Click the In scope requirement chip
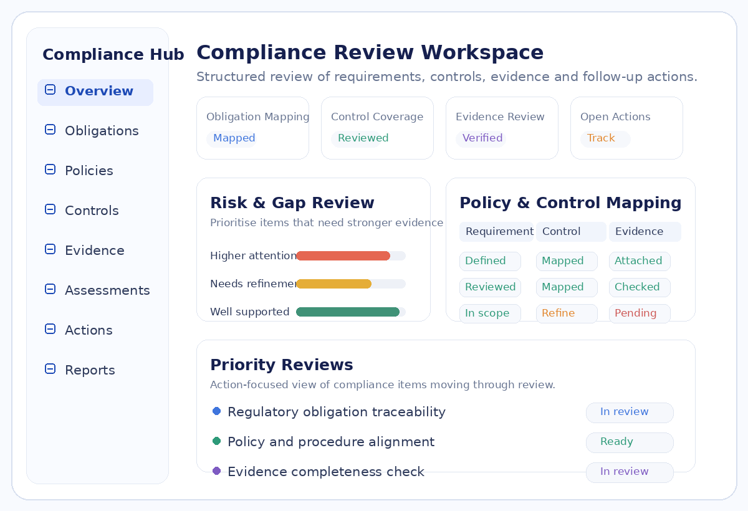The height and width of the screenshot is (511, 748). [490, 313]
